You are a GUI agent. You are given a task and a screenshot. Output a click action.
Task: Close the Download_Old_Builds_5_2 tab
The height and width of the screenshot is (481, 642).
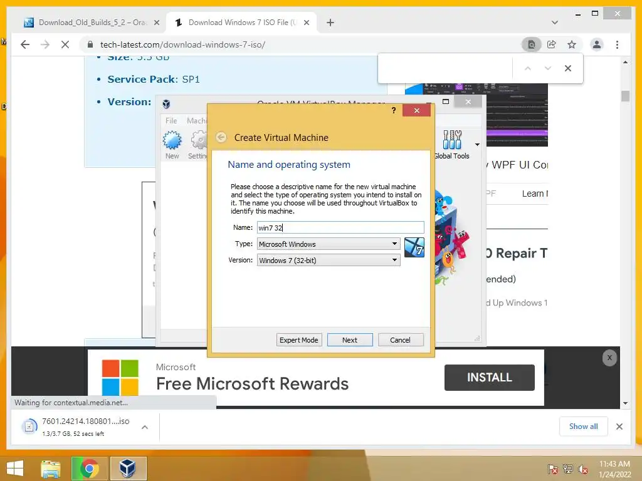[x=156, y=23]
